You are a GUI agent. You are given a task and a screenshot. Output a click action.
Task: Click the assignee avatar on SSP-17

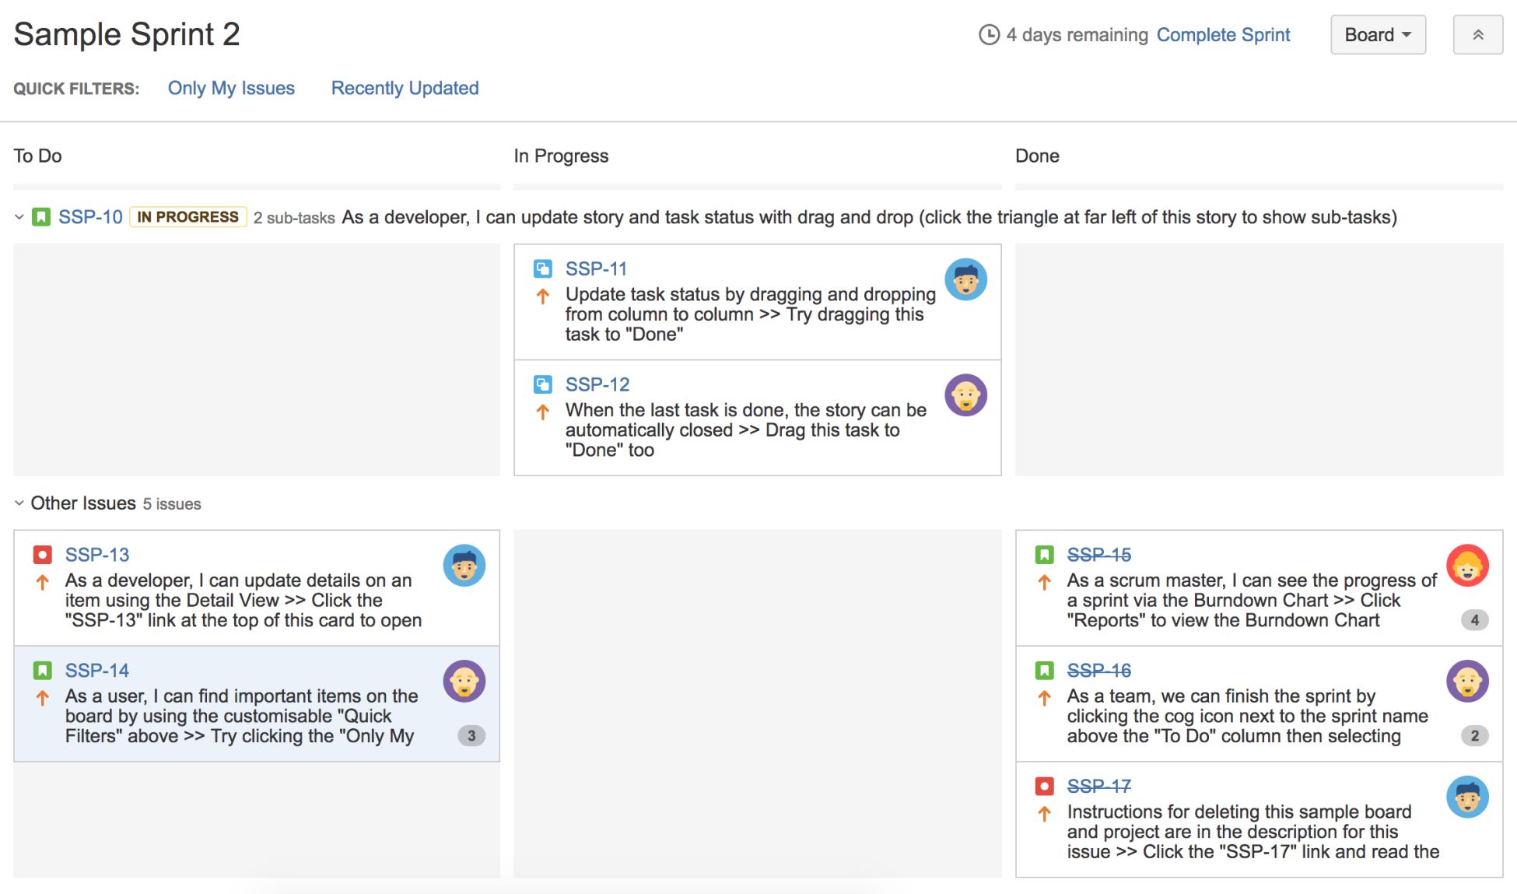point(1468,798)
